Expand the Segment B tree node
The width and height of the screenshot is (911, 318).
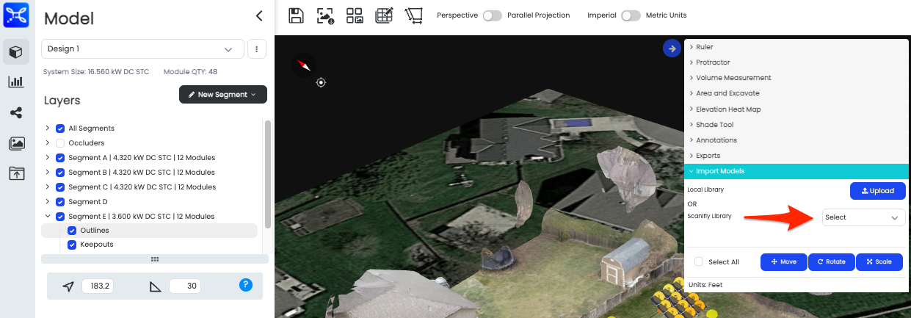click(x=48, y=173)
